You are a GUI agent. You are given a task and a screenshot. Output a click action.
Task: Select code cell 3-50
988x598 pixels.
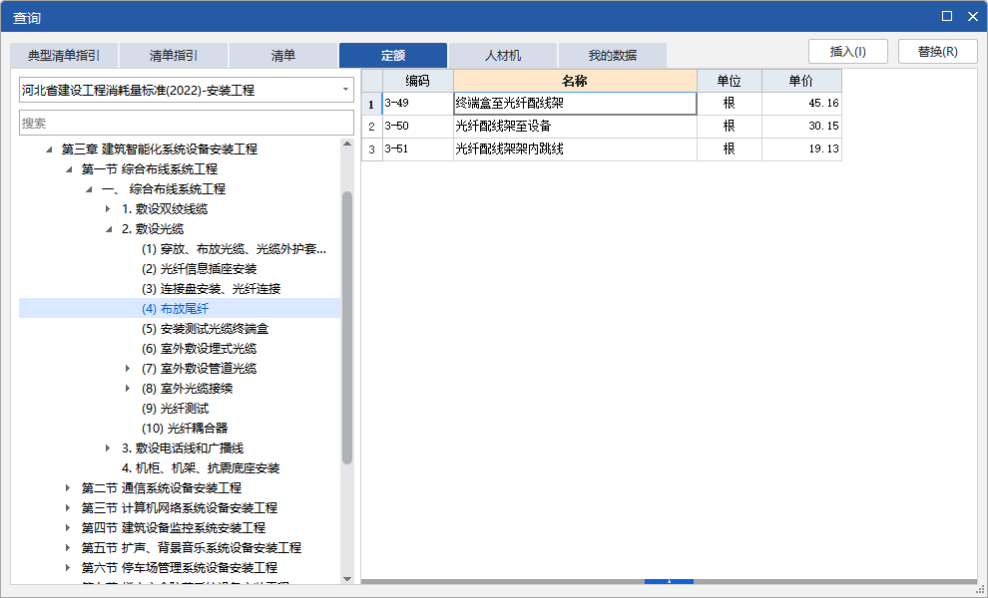click(x=418, y=126)
